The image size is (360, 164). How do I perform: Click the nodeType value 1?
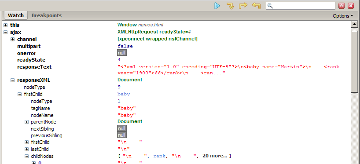pos(119,101)
